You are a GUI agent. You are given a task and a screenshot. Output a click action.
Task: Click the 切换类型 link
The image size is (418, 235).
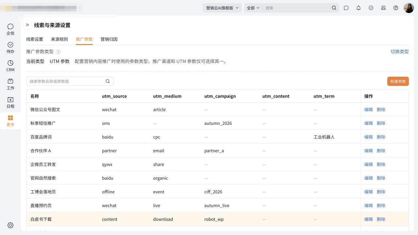tap(400, 52)
